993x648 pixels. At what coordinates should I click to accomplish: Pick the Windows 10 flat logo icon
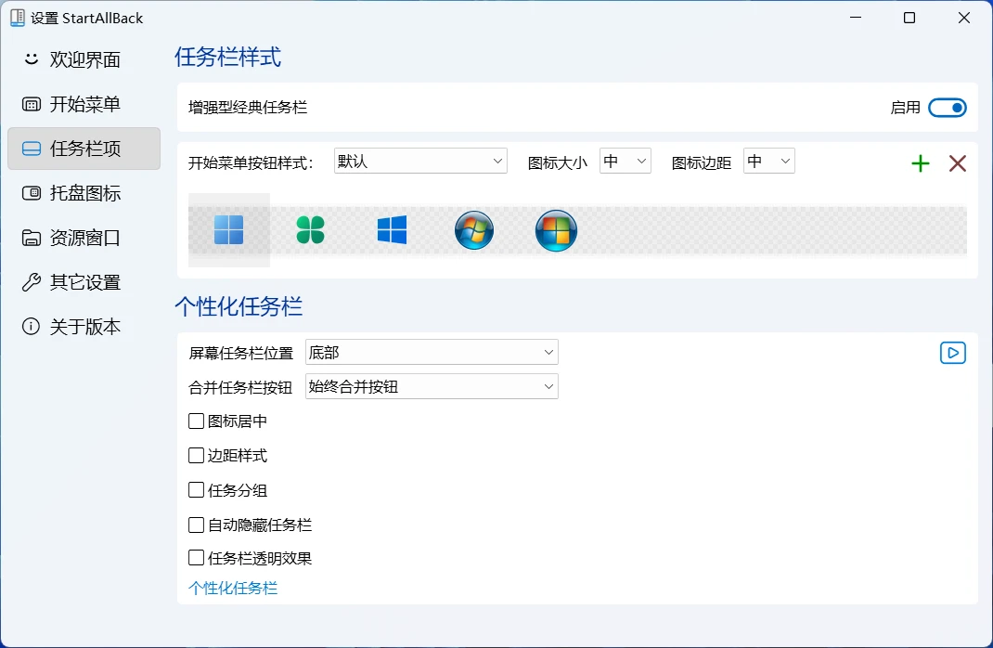pyautogui.click(x=392, y=230)
